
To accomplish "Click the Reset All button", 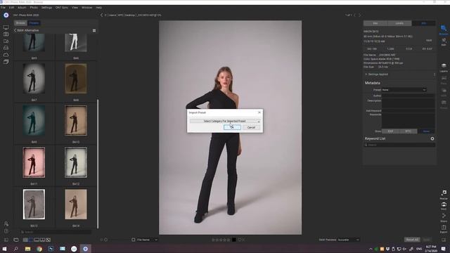I will click(412, 240).
